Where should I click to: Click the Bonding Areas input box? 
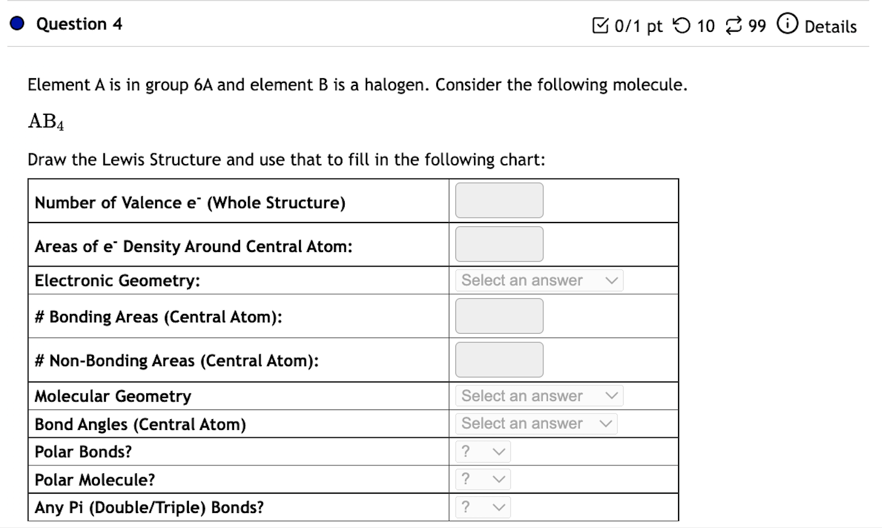pyautogui.click(x=499, y=316)
